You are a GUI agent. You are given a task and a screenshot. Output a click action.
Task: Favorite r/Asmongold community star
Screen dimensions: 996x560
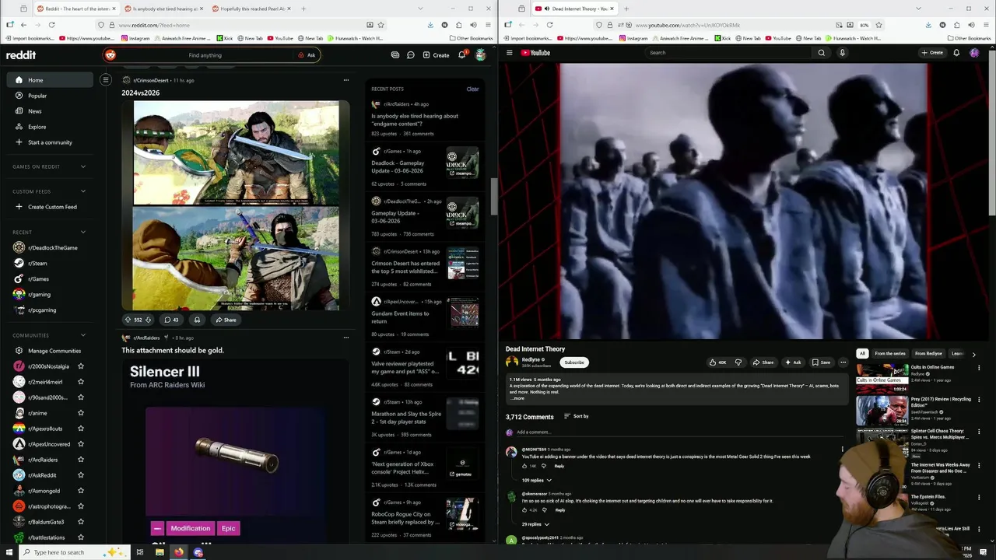pos(81,491)
